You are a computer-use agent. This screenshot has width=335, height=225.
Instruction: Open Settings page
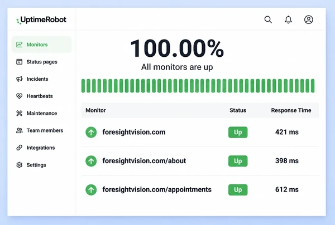tap(36, 165)
